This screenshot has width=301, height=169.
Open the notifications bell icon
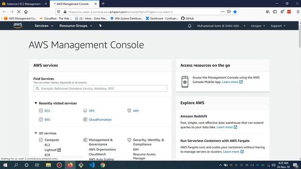[190, 26]
